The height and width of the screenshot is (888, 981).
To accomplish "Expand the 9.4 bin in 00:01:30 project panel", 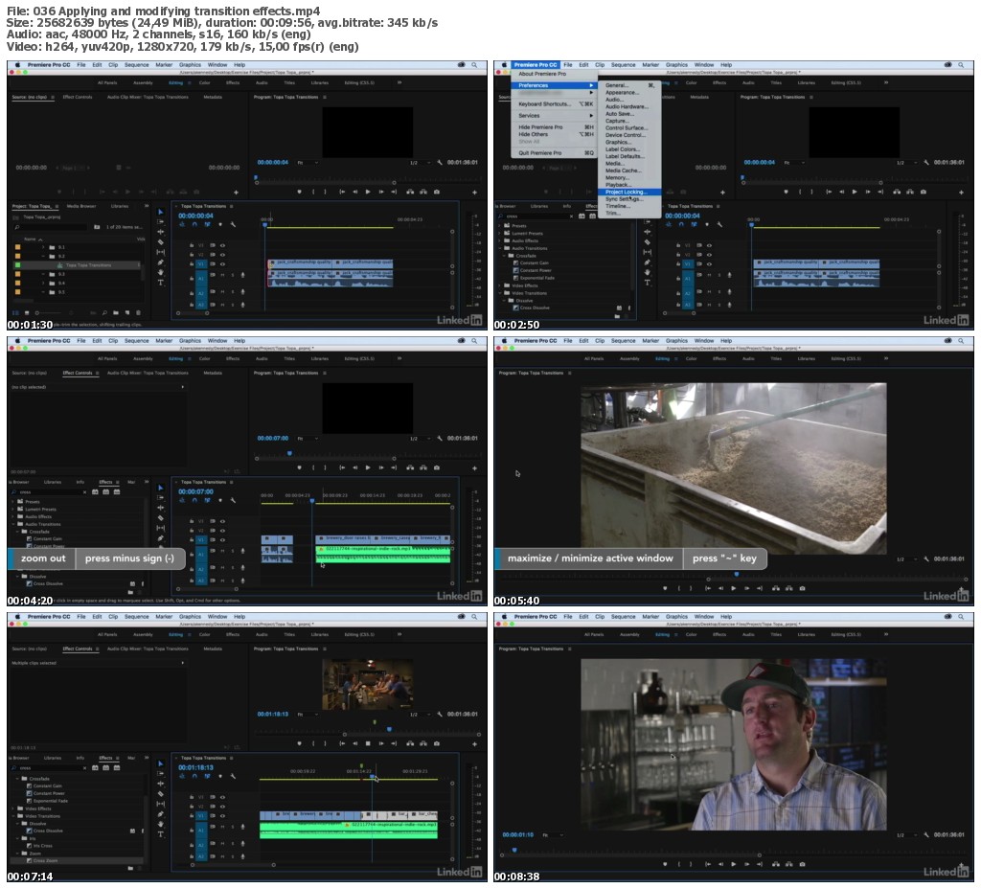I will 43,283.
